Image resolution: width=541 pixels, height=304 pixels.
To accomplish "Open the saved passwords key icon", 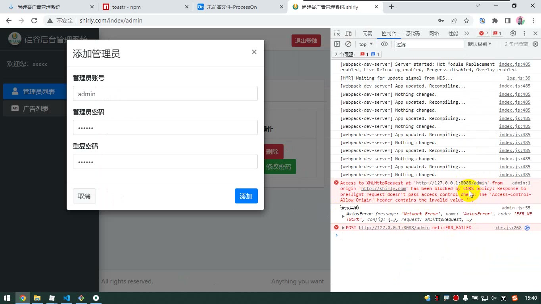I will click(441, 21).
